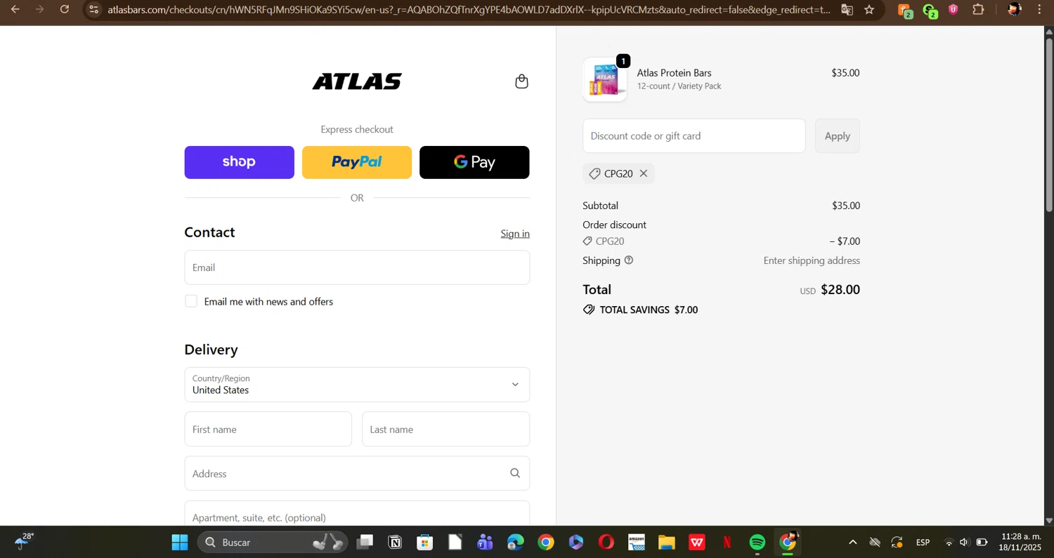1054x558 pixels.
Task: Bookmark this page with the star icon
Action: (869, 10)
